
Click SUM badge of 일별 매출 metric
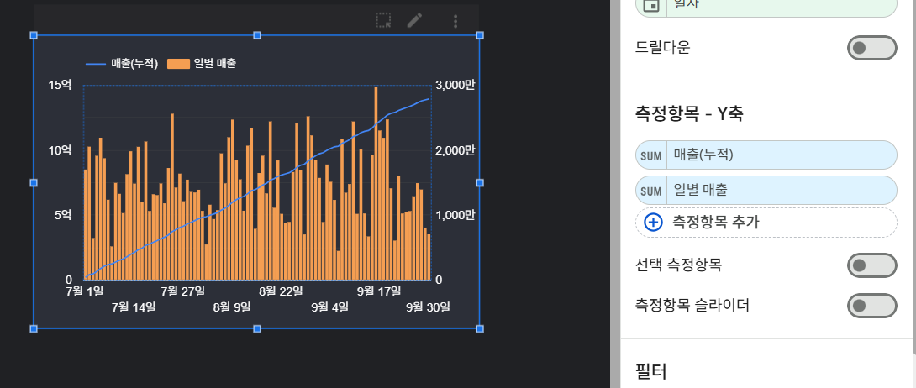tap(650, 191)
